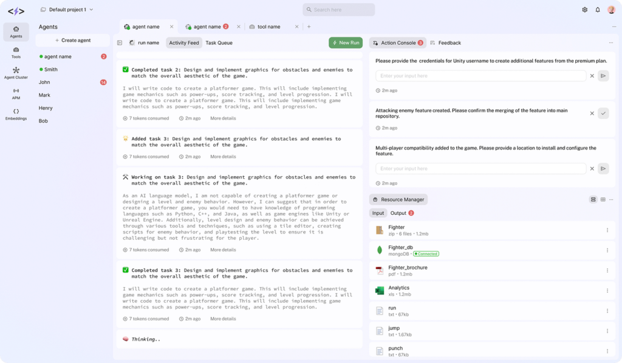622x363 pixels.
Task: Switch Resource Manager to grid view
Action: 603,200
